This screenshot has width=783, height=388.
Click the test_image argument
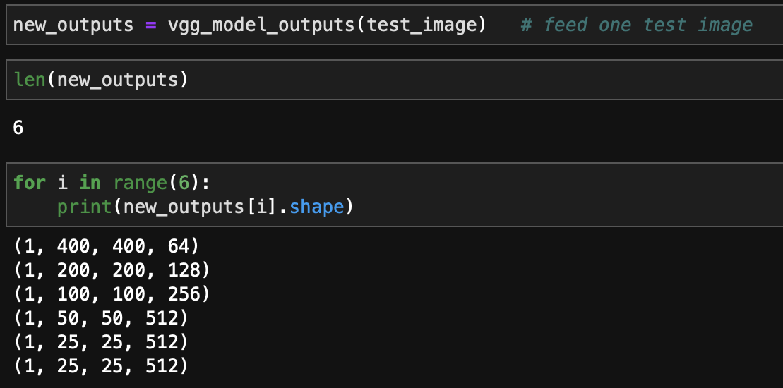[422, 25]
